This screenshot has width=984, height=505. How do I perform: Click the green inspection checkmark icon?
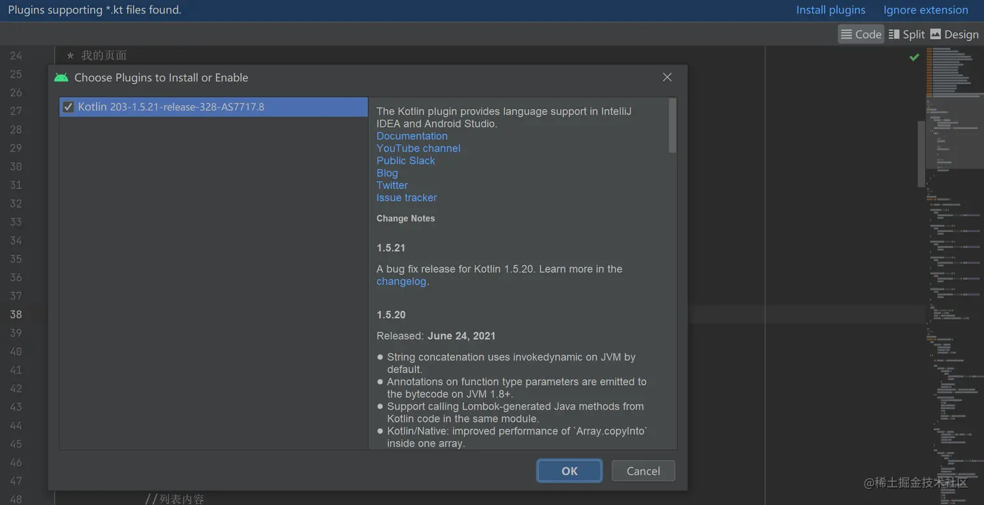(x=914, y=57)
